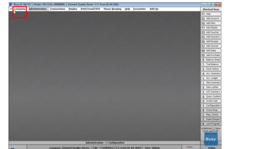This screenshot has width=255, height=149.
Task: Open the Stock Status shortcut
Action: tap(211, 69)
